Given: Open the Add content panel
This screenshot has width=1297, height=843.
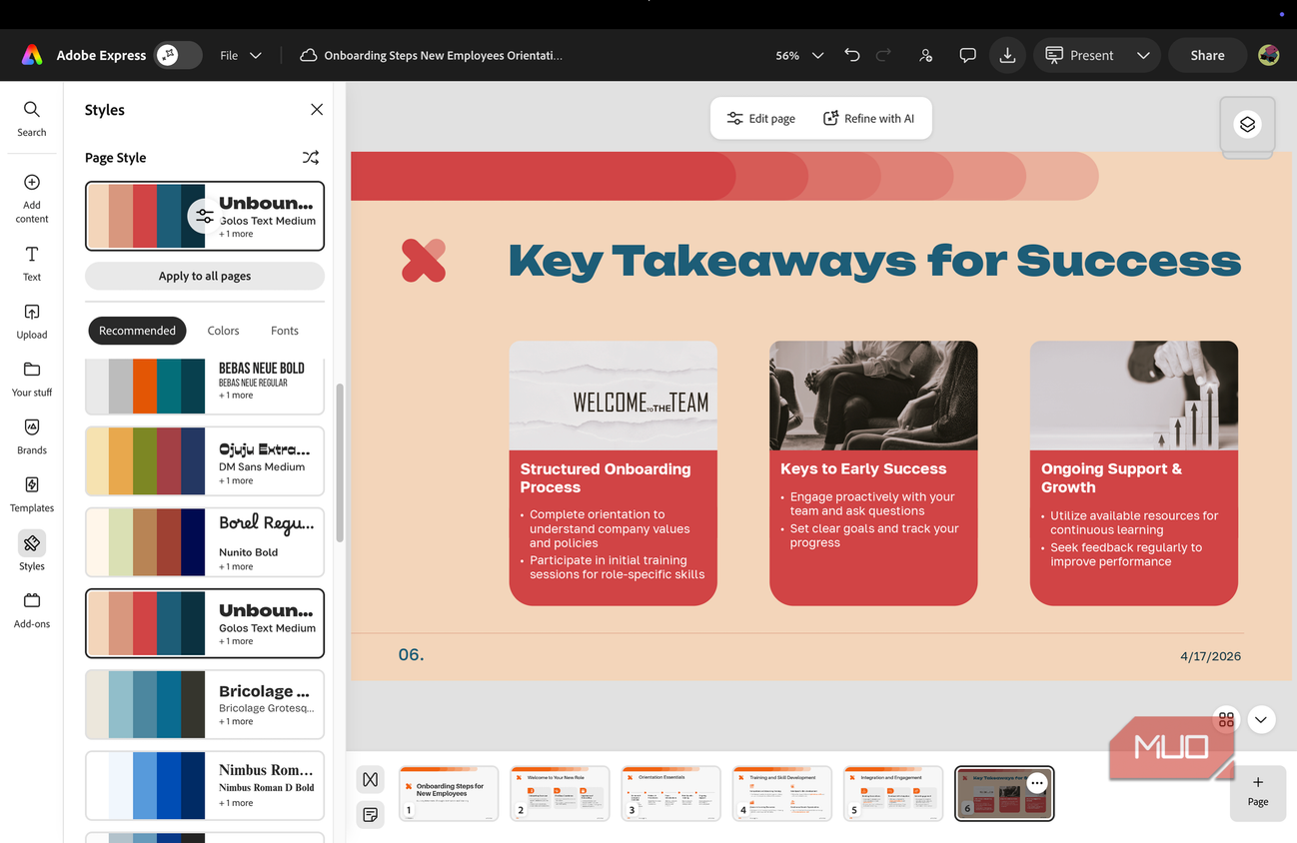Looking at the screenshot, I should tap(32, 199).
